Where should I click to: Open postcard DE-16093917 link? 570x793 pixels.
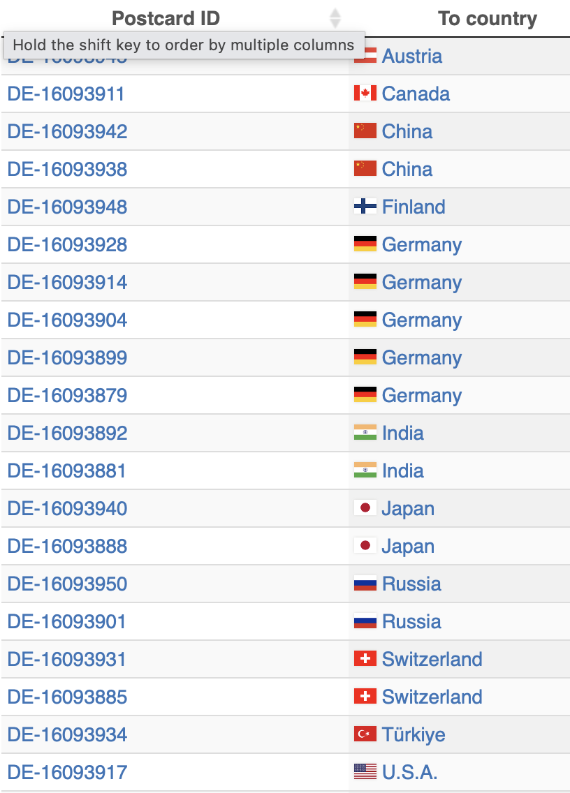coord(68,772)
